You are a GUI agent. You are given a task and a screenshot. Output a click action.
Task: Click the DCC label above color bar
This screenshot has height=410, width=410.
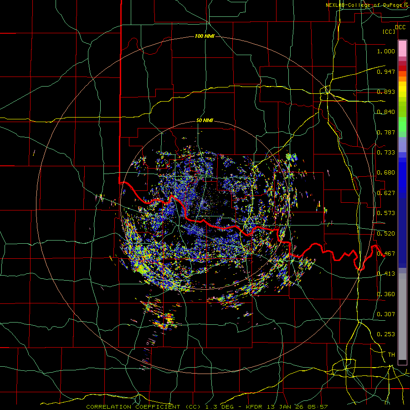click(x=400, y=27)
